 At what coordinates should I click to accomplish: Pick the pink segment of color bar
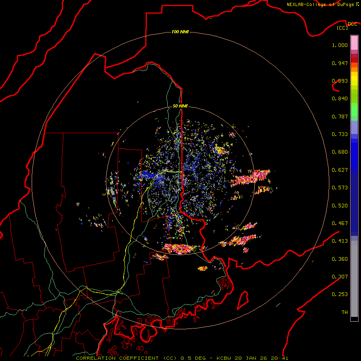(x=354, y=43)
